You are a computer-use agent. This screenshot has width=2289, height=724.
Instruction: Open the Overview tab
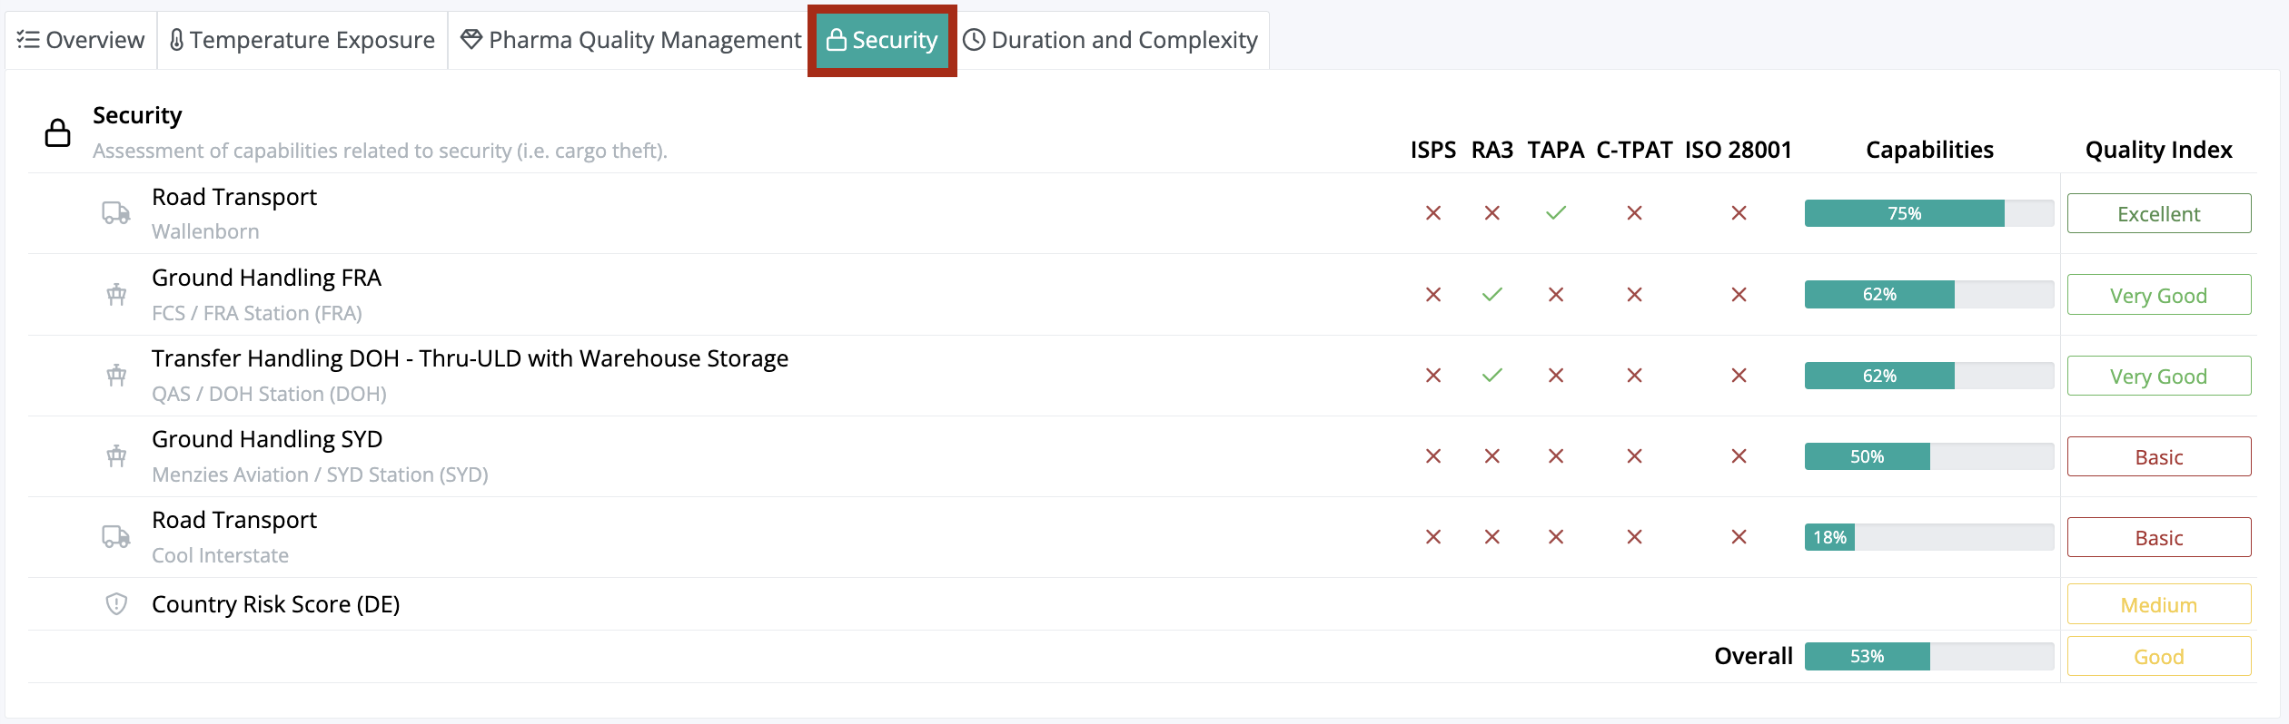pos(81,40)
